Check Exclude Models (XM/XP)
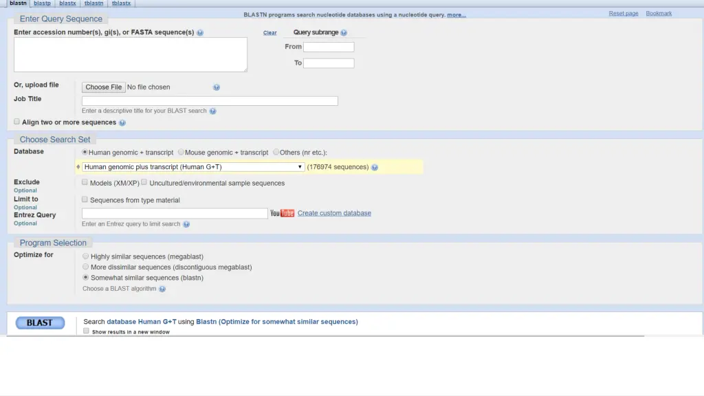 85,182
